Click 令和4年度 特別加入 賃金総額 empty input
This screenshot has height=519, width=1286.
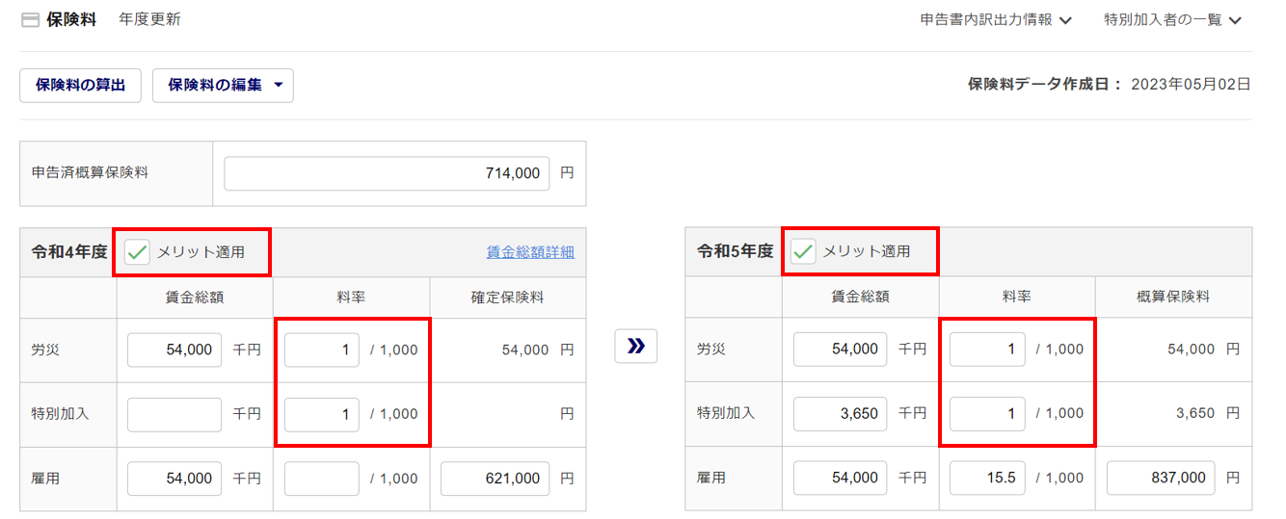coord(174,414)
